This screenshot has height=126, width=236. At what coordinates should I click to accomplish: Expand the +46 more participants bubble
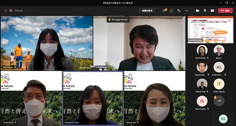pos(219,101)
